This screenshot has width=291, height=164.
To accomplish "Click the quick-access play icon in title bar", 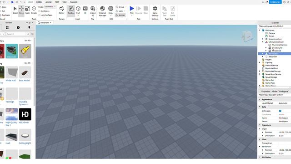I will coord(12,2).
